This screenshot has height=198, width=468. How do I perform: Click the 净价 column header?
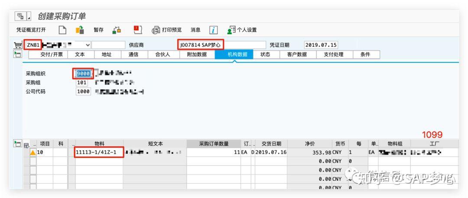coord(309,144)
